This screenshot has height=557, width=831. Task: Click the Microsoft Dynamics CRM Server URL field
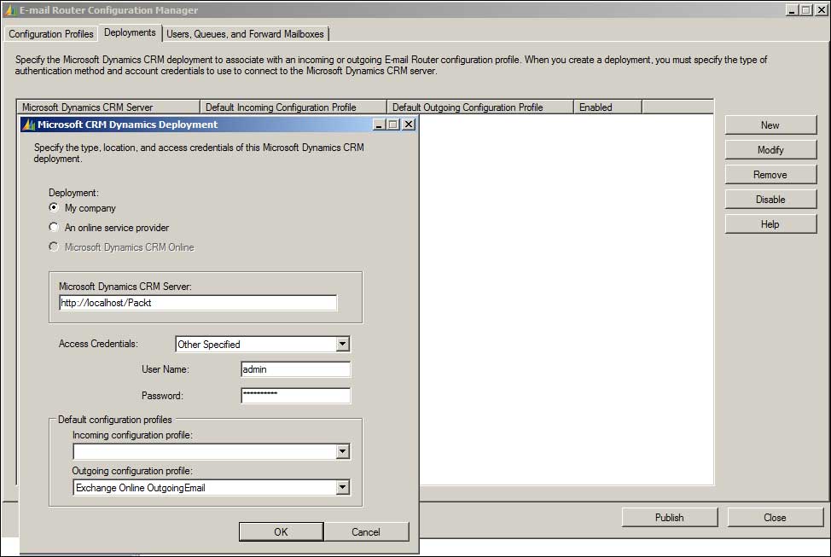(x=198, y=303)
